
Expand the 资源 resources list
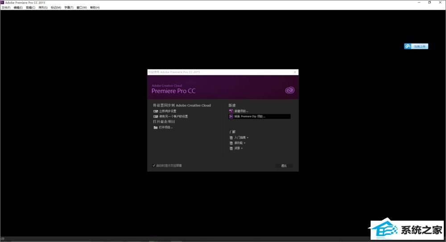click(236, 149)
